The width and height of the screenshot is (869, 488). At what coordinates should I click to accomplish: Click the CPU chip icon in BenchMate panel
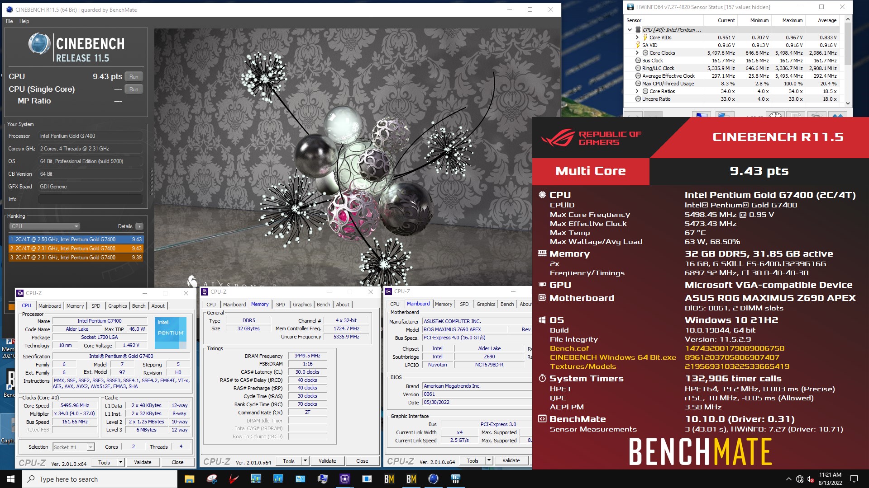coord(542,195)
